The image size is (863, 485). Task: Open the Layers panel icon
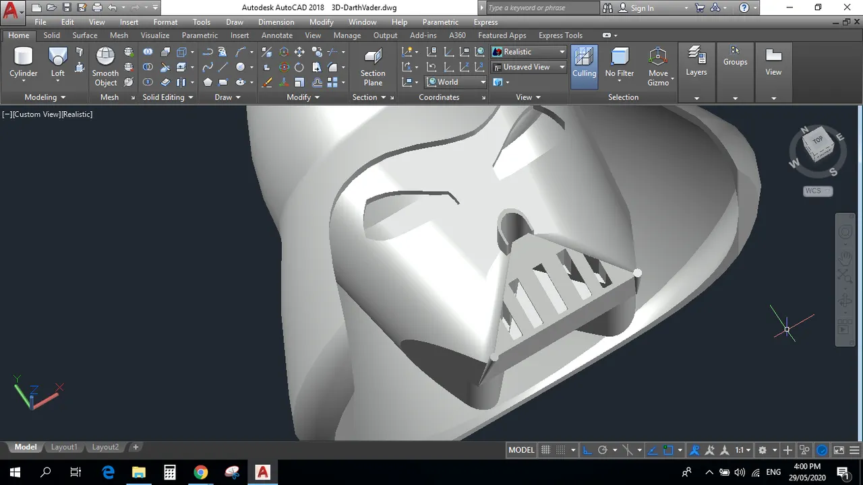pyautogui.click(x=696, y=62)
